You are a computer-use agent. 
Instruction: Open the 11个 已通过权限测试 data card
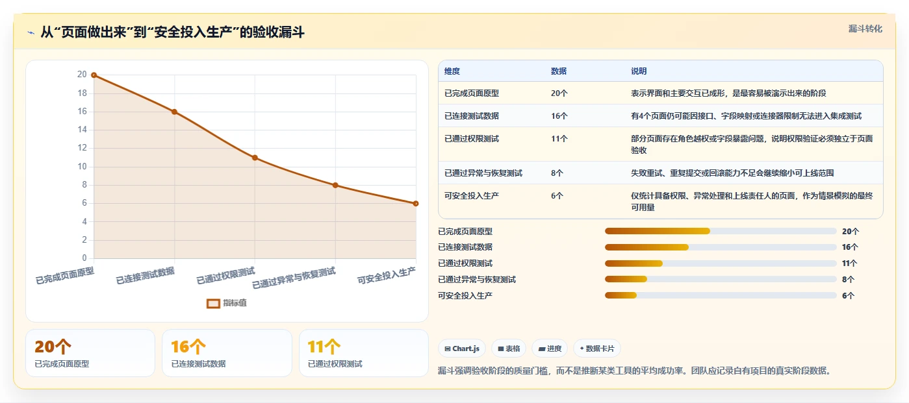[364, 353]
